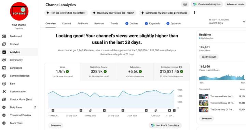Open the Keywords tab

tap(152, 24)
